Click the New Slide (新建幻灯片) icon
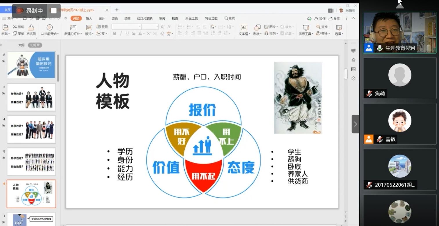The width and height of the screenshot is (439, 226). coord(73,28)
